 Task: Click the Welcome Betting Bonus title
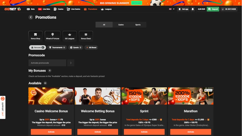pyautogui.click(x=98, y=111)
